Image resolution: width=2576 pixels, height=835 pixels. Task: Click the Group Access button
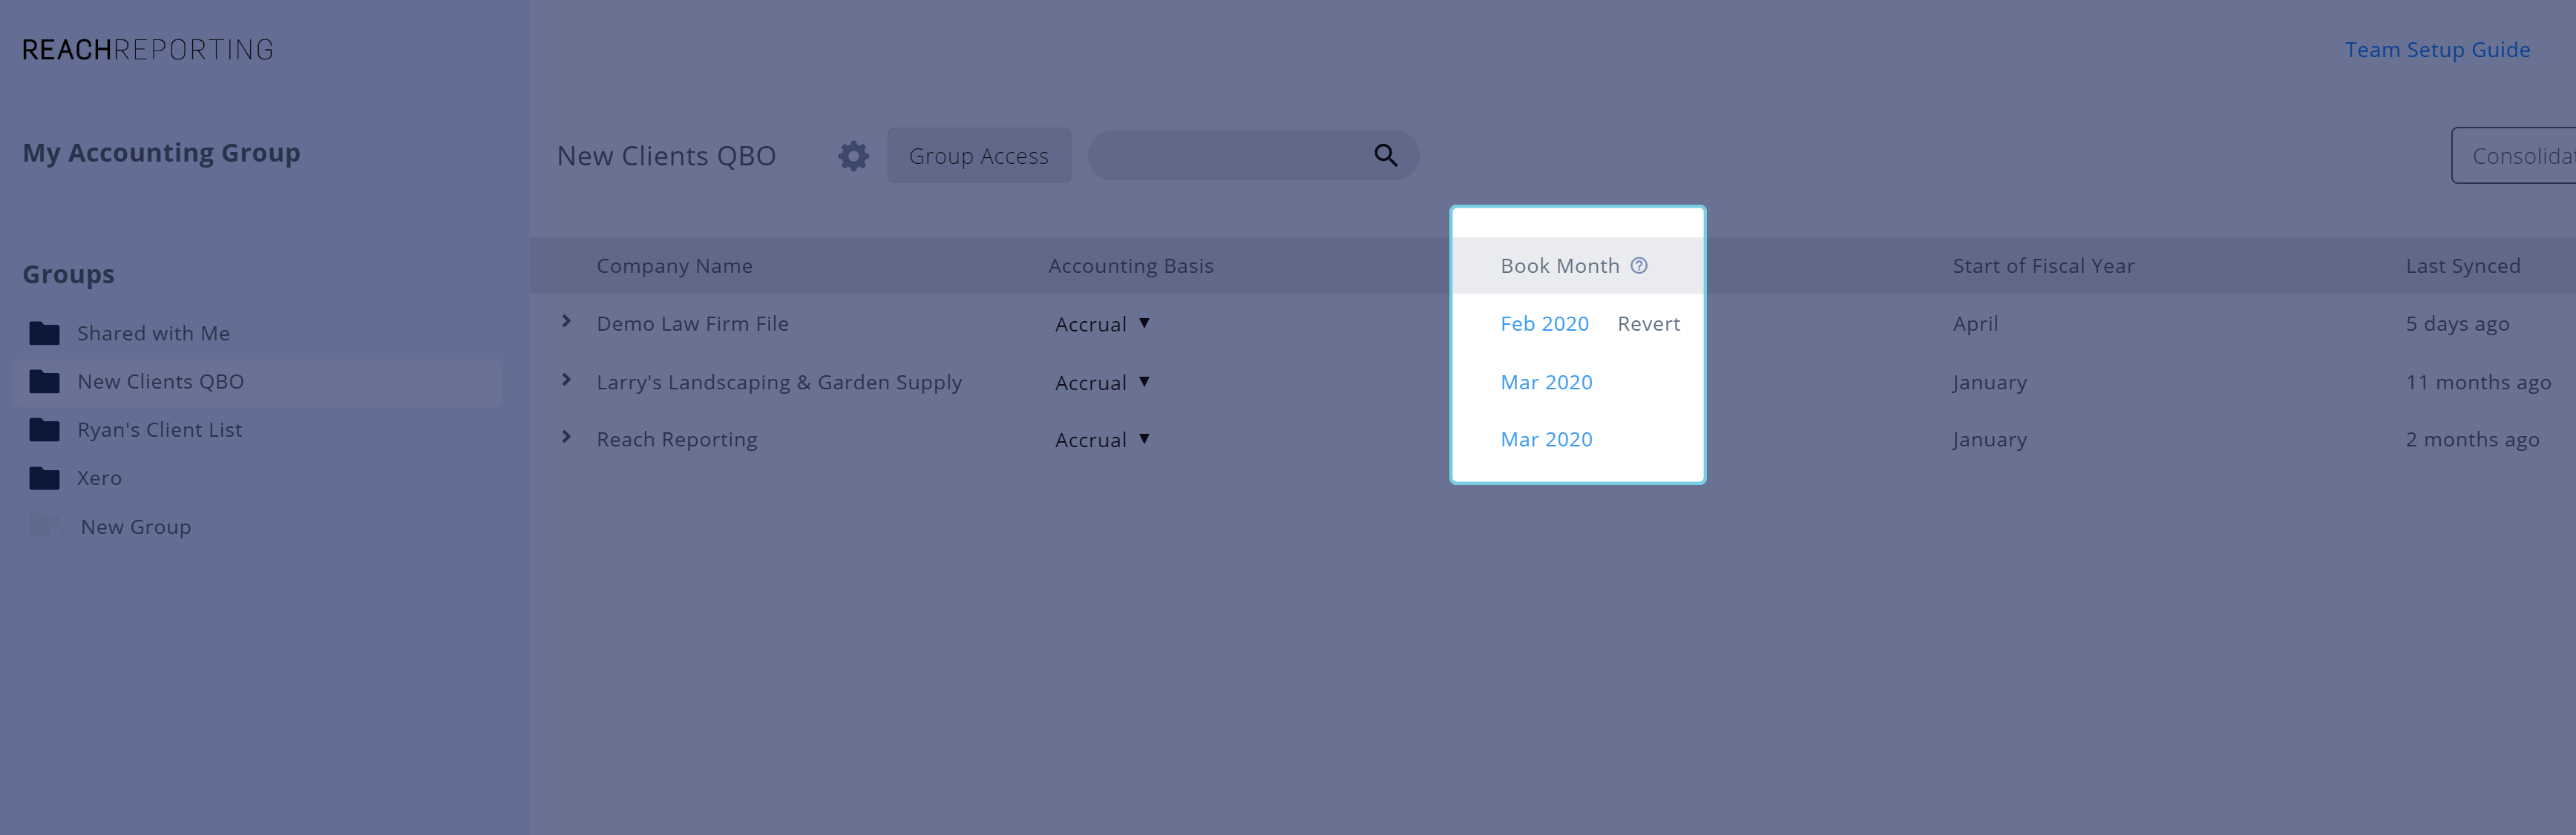pyautogui.click(x=979, y=156)
